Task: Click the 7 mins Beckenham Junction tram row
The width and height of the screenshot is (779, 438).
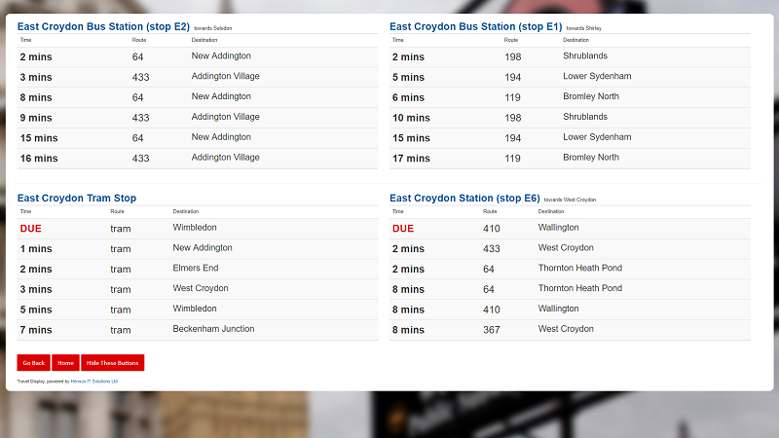Action: click(195, 330)
